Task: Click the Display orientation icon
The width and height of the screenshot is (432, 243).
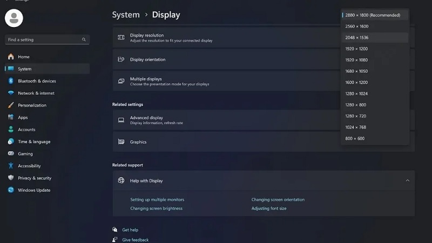Action: click(121, 59)
